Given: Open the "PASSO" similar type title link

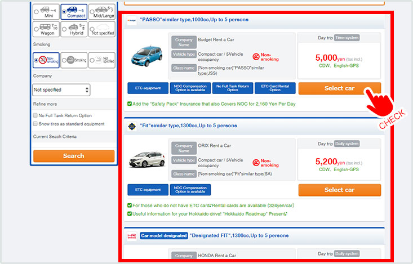Looking at the screenshot, I should pos(194,20).
